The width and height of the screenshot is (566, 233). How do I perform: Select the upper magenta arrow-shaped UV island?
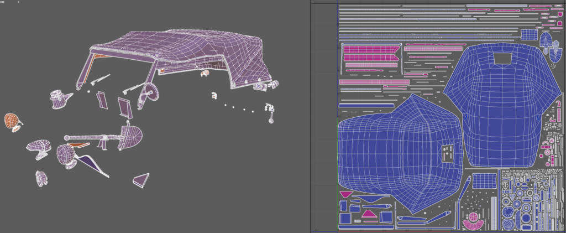[x=371, y=49]
